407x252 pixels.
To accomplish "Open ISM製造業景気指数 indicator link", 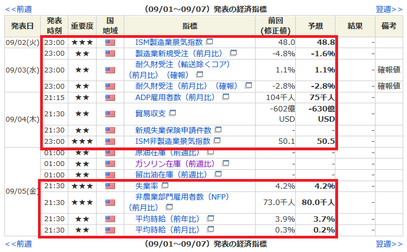I will coord(169,42).
